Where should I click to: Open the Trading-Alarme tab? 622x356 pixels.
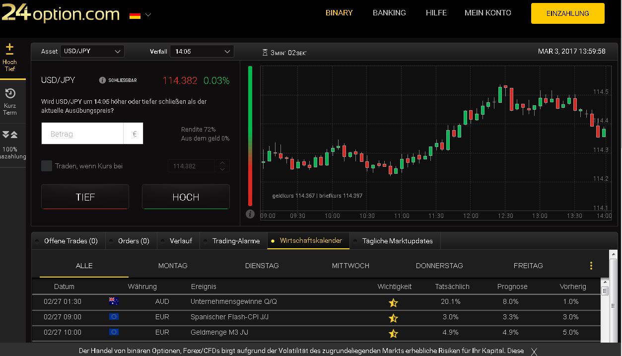point(233,241)
